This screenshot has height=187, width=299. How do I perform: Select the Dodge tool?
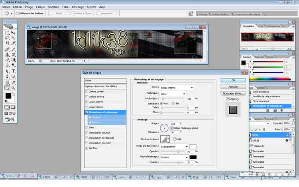tap(13, 65)
